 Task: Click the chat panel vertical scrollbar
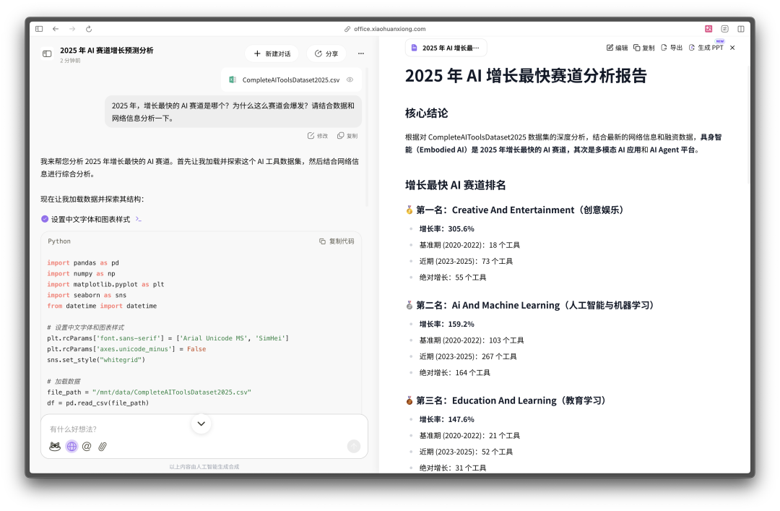point(367,137)
